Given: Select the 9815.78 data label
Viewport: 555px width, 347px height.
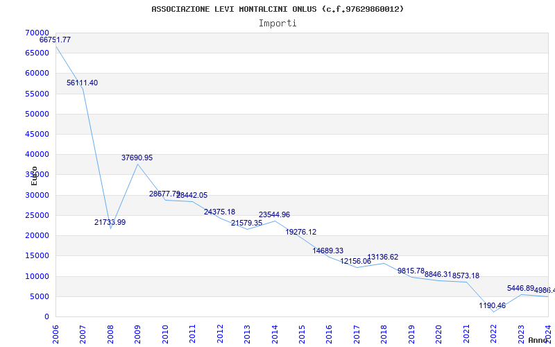Looking at the screenshot, I should (411, 271).
